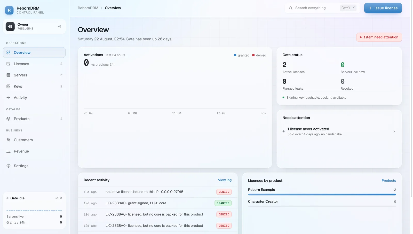The image size is (413, 234).
Task: Open the Products link in Licenses by product
Action: [x=388, y=181]
